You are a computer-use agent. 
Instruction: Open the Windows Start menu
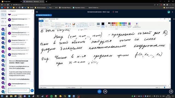2,96
